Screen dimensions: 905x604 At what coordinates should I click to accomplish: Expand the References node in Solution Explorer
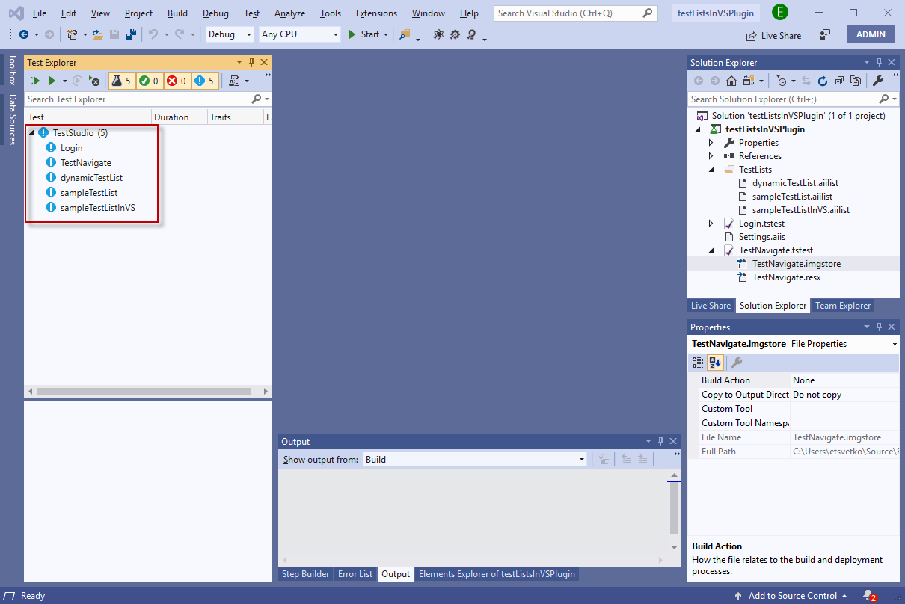711,156
